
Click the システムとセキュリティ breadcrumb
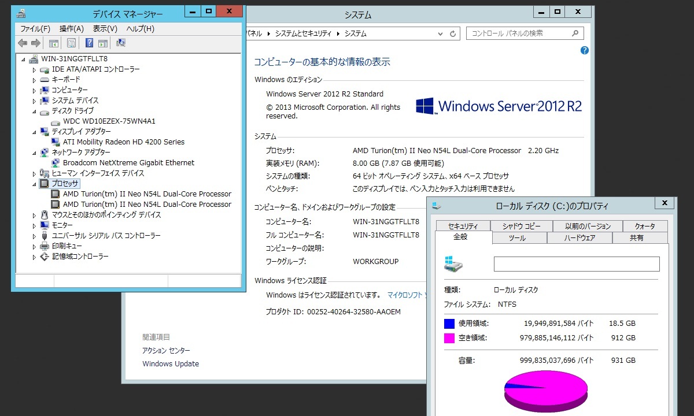pos(304,34)
